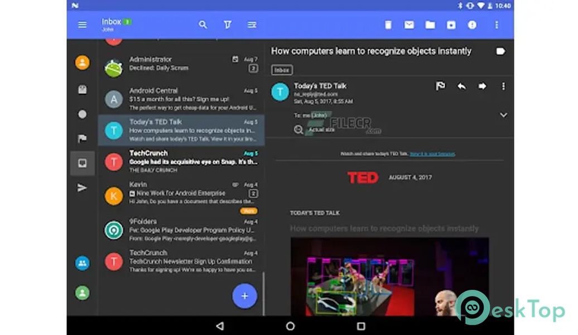Image resolution: width=578 pixels, height=335 pixels.
Task: Expand recipient details chevron
Action: 503,115
